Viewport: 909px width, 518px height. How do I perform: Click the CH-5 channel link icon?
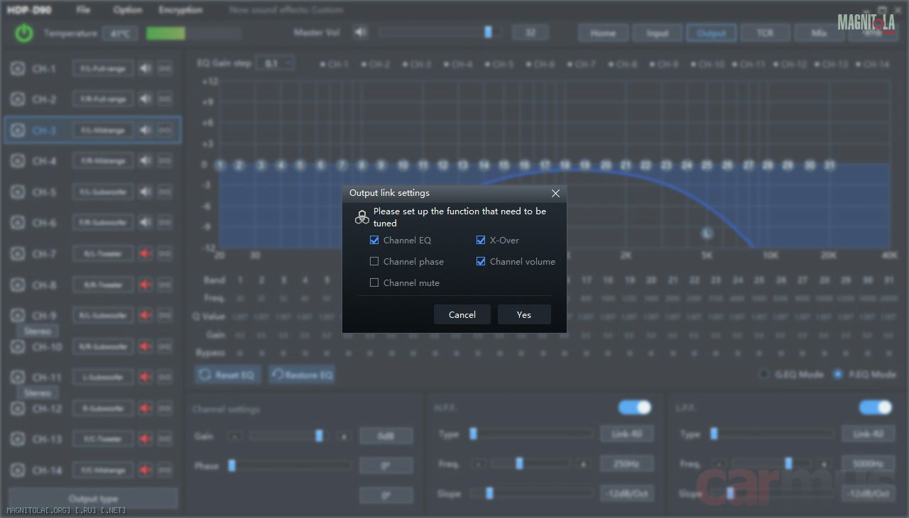point(165,192)
